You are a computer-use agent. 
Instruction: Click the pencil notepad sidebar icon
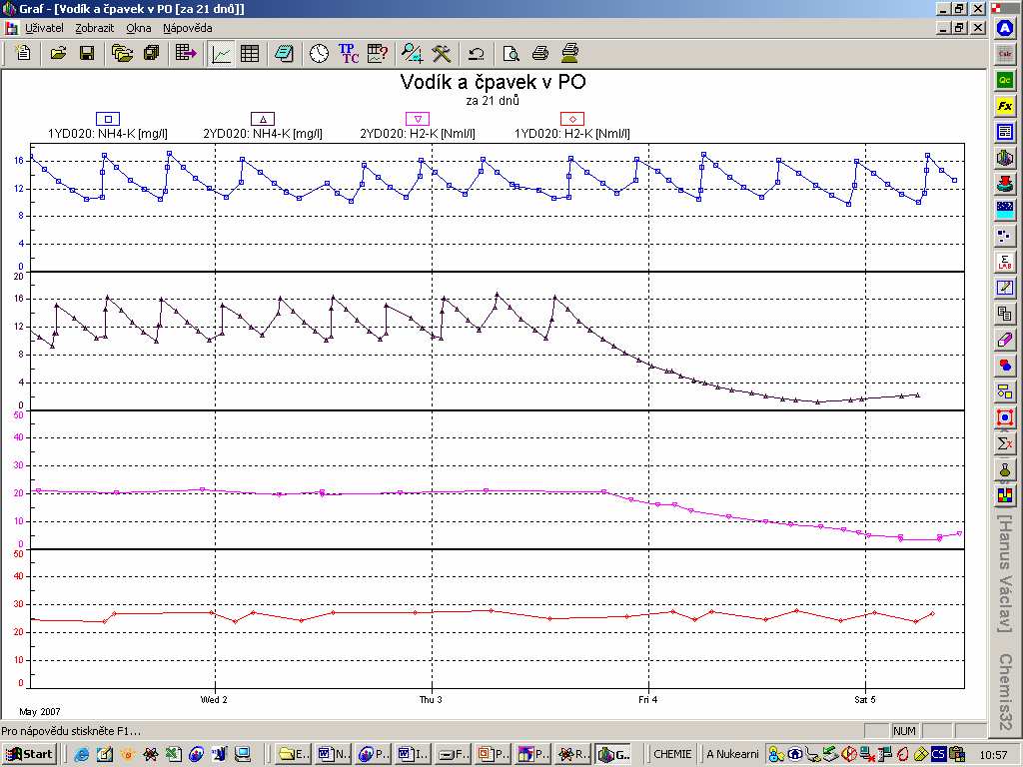coord(1005,287)
